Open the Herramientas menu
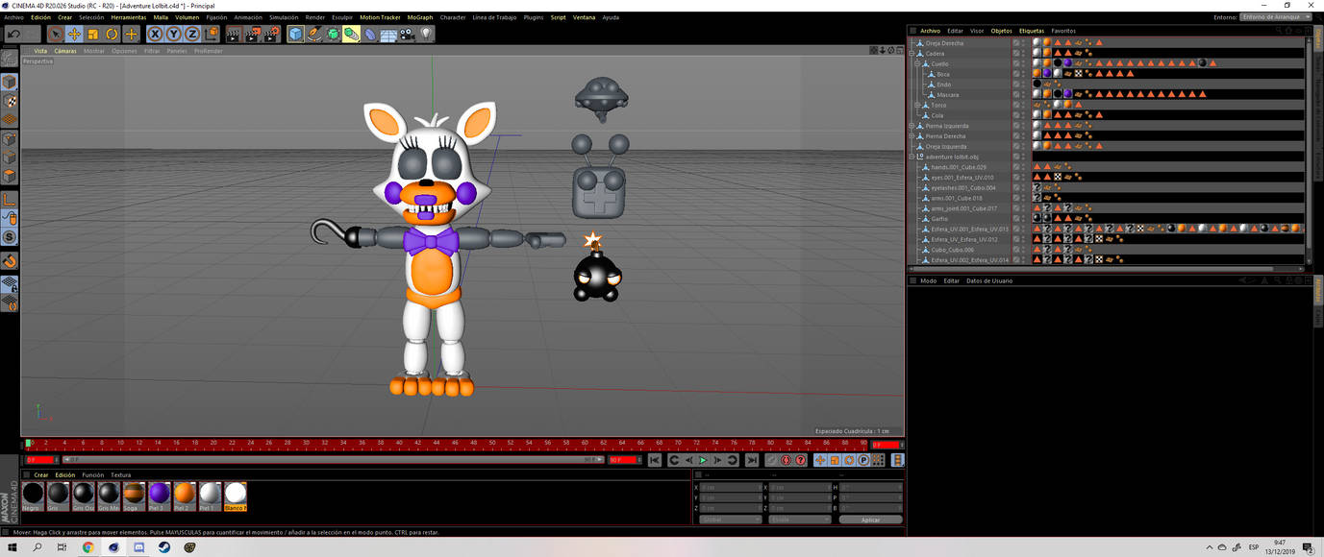The image size is (1324, 557). tap(128, 17)
